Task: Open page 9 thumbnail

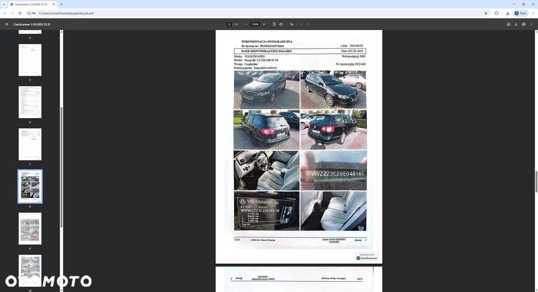Action: point(30,228)
